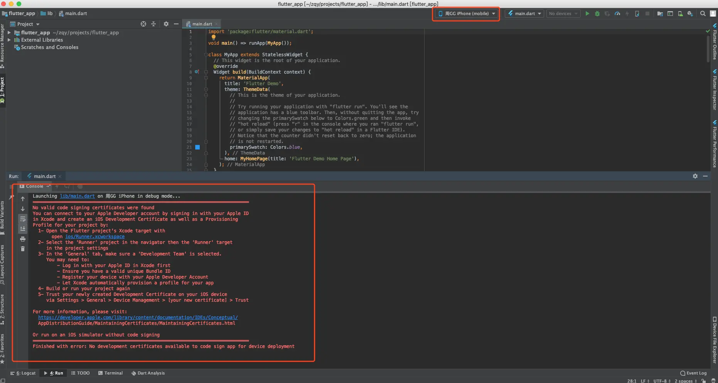Click the stop square icon in main toolbar
The height and width of the screenshot is (383, 718).
(x=647, y=13)
